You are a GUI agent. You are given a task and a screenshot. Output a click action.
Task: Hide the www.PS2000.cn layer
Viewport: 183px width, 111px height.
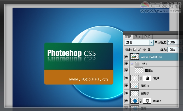tap(126, 57)
